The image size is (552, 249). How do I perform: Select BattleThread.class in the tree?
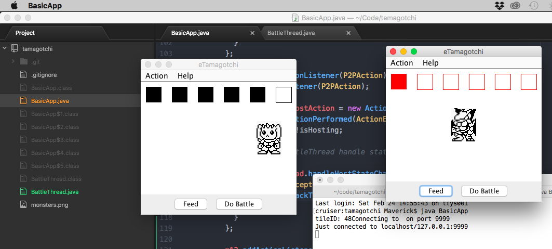coord(56,179)
